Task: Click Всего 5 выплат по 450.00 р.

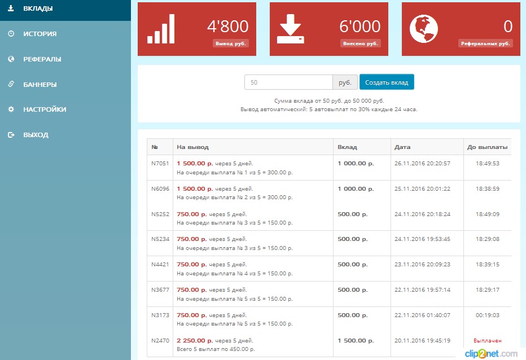Action: (216, 349)
